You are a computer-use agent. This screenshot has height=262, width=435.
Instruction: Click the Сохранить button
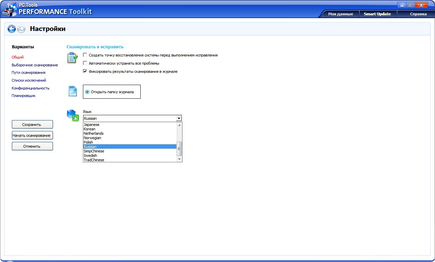[x=32, y=125]
